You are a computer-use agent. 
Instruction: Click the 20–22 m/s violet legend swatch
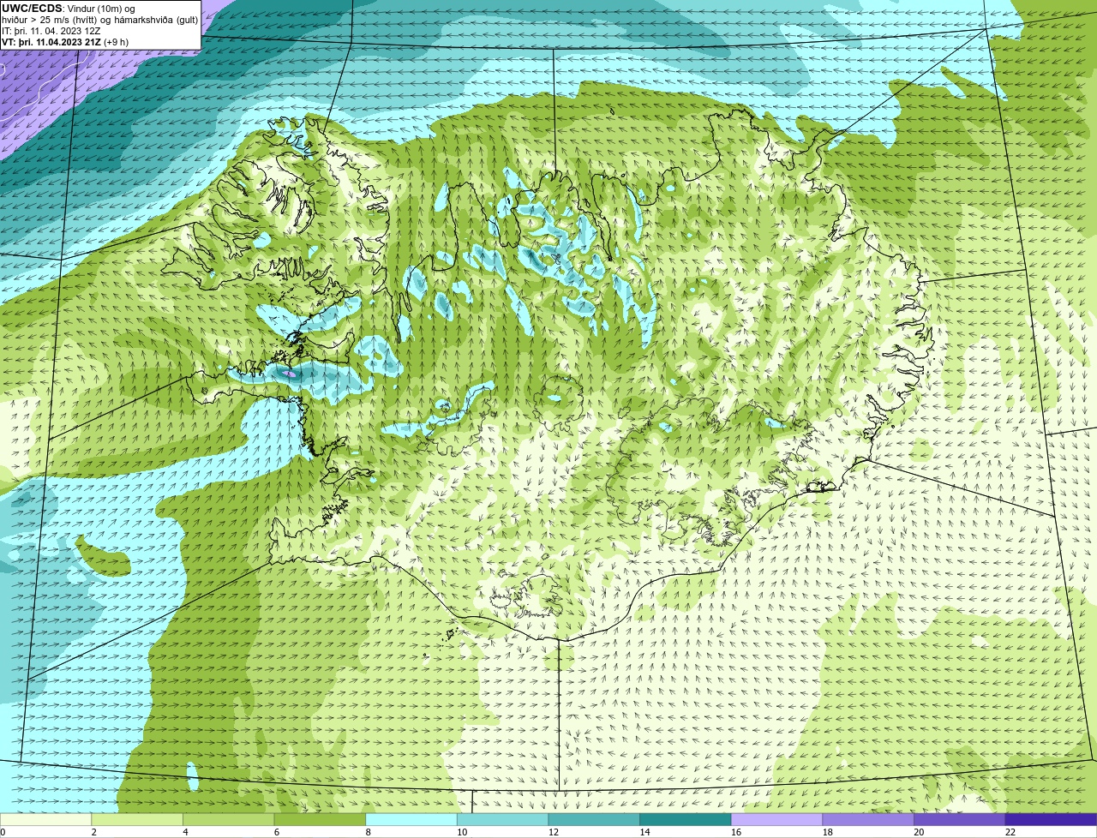(960, 819)
